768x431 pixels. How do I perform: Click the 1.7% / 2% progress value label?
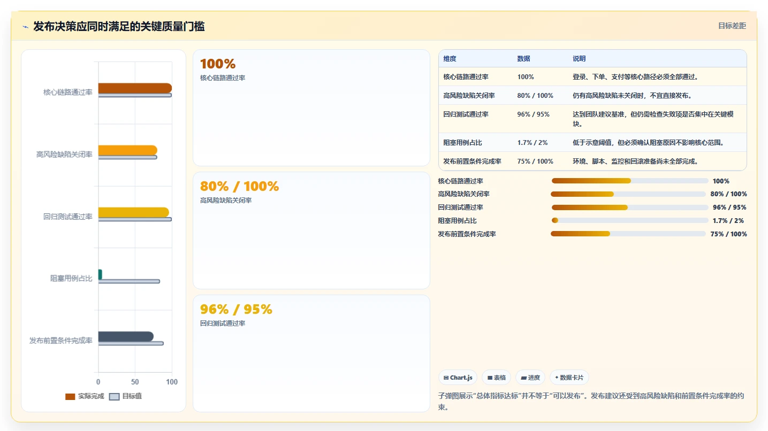728,220
